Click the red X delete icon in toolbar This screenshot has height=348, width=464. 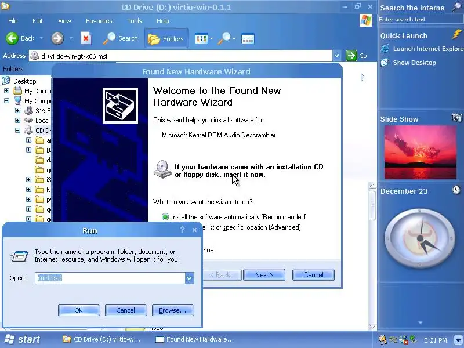click(86, 38)
